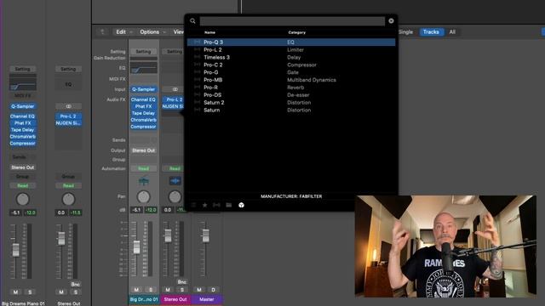Select the plugin type filter icon beside the star
Viewport: 545px width, 306px height.
click(216, 205)
